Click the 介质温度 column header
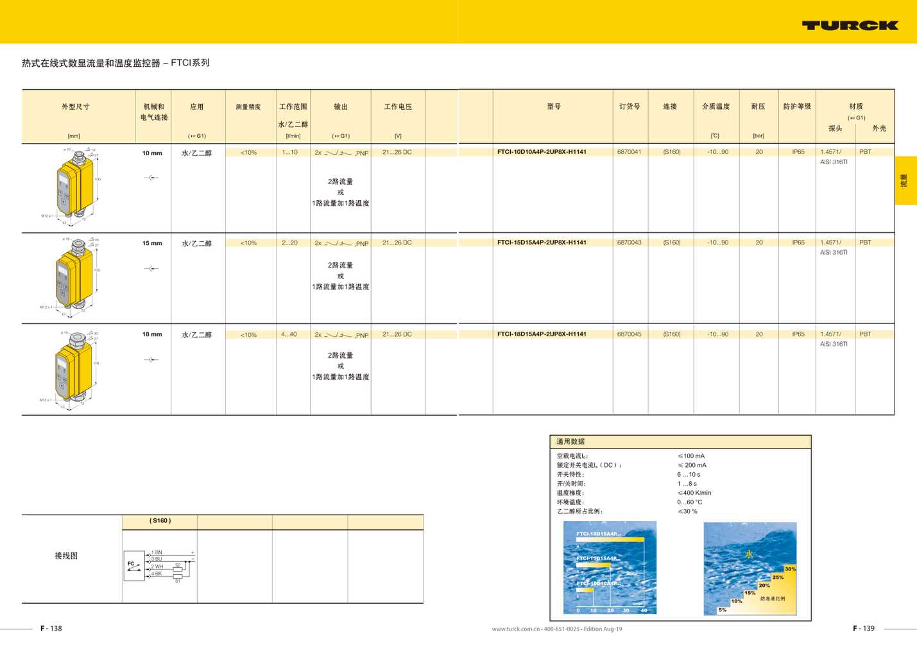The height and width of the screenshot is (648, 917). (716, 107)
